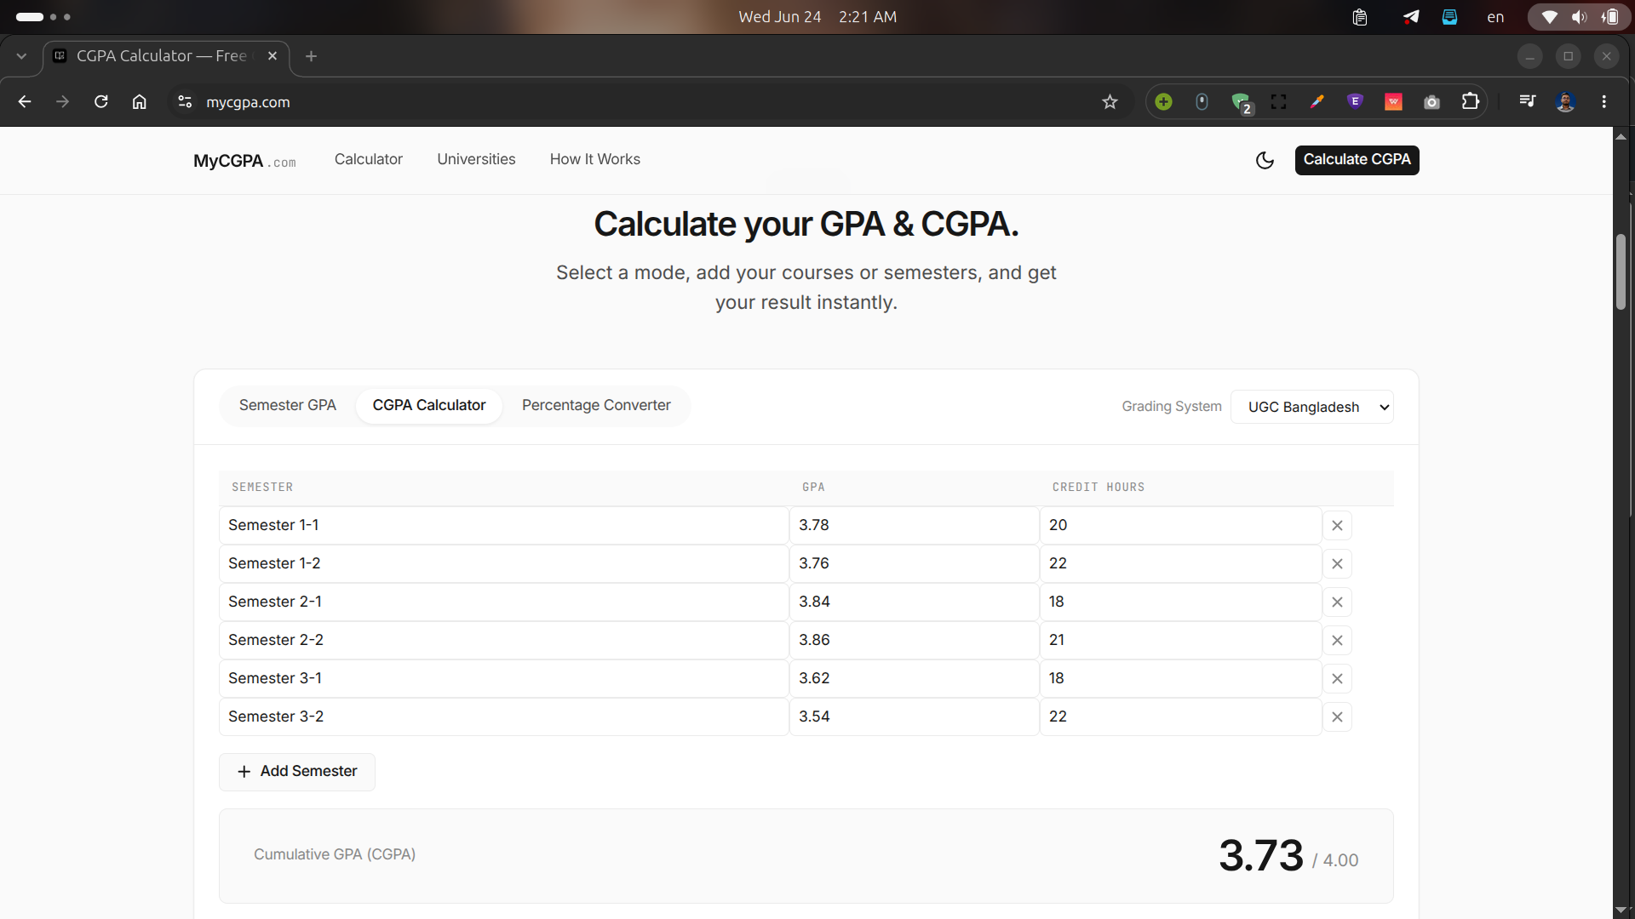This screenshot has width=1635, height=919.
Task: Open the Grading System UGC Bangladesh dropdown
Action: pos(1311,407)
